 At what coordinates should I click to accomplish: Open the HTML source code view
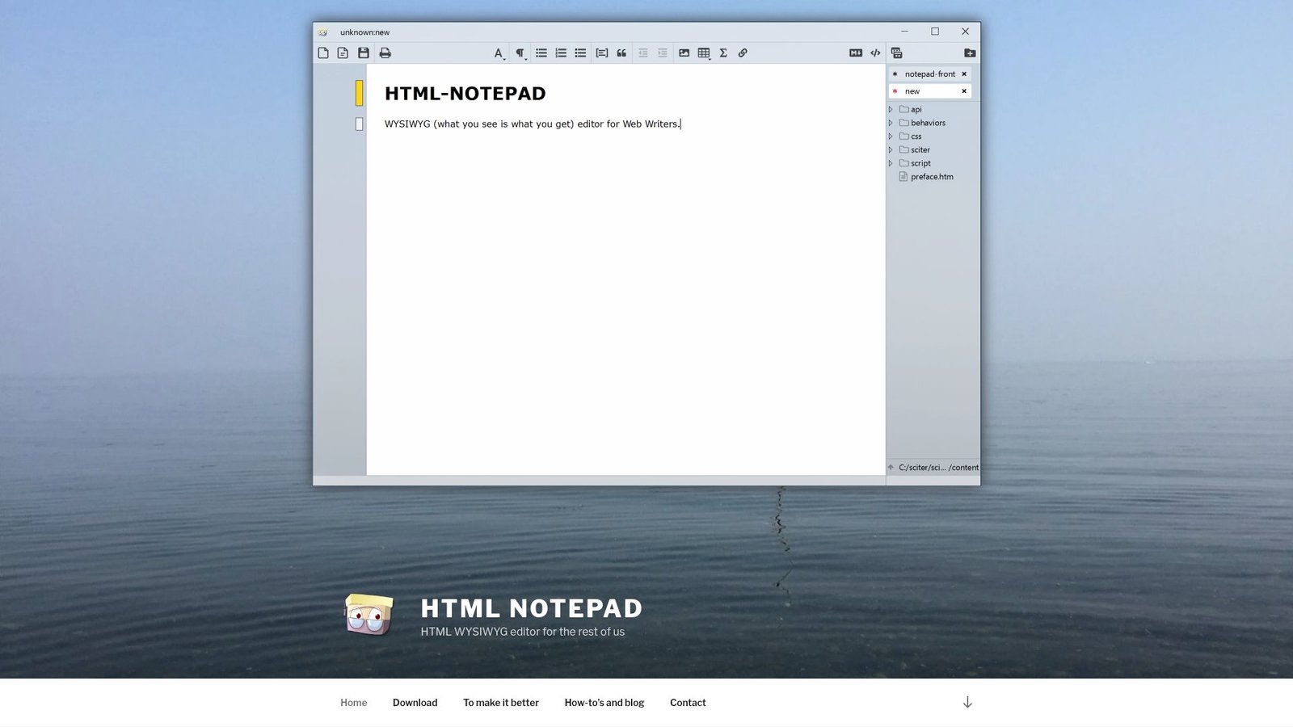coord(876,53)
